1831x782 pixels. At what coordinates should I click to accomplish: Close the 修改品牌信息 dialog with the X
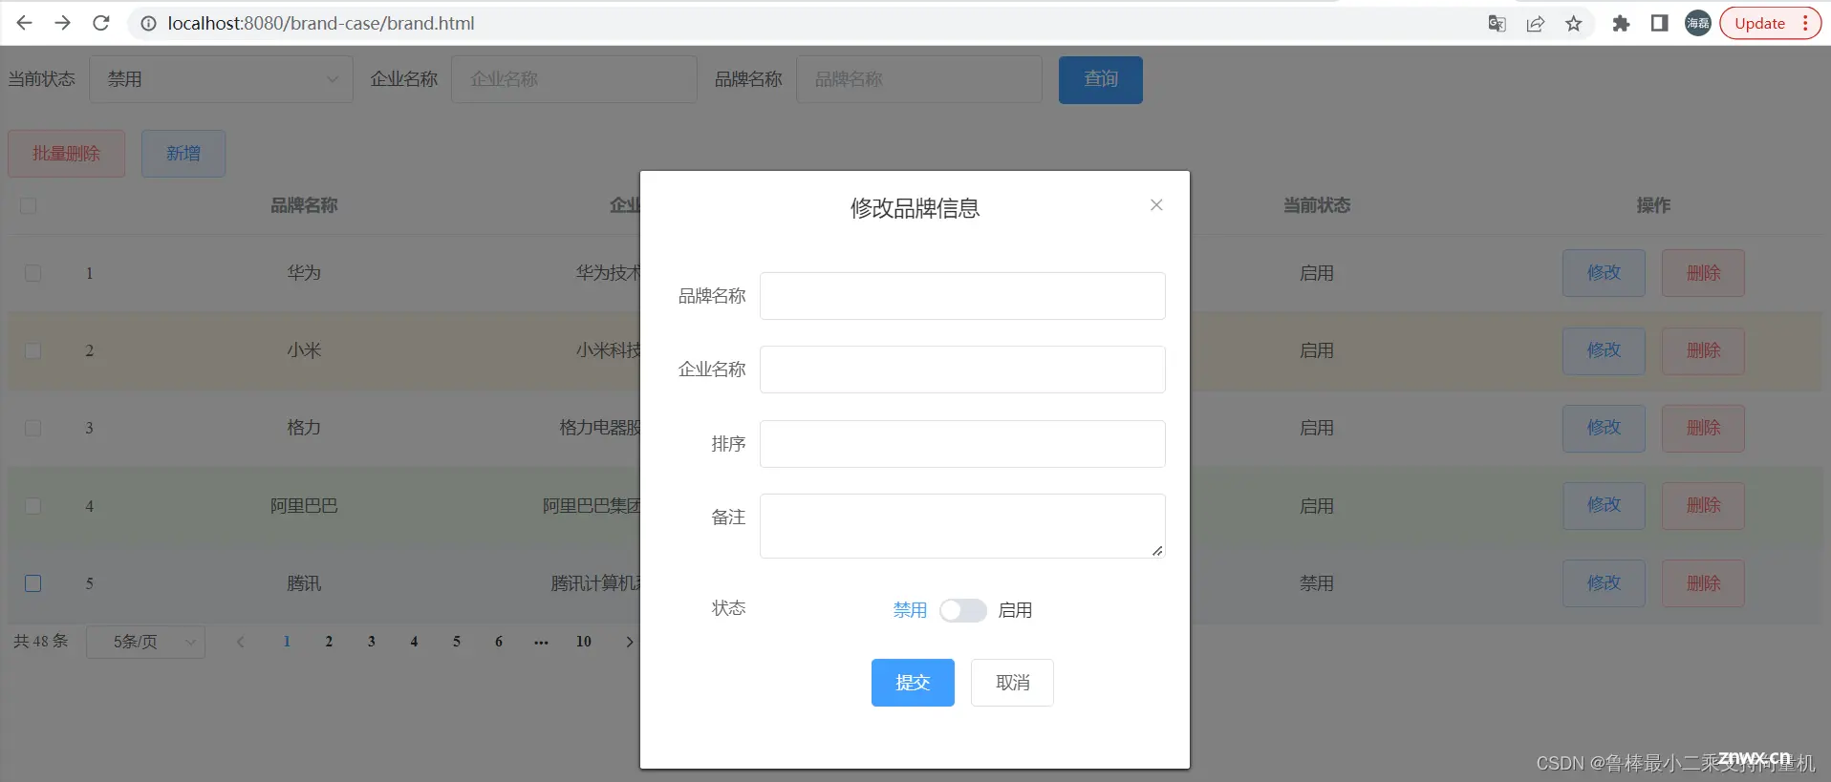point(1156,205)
